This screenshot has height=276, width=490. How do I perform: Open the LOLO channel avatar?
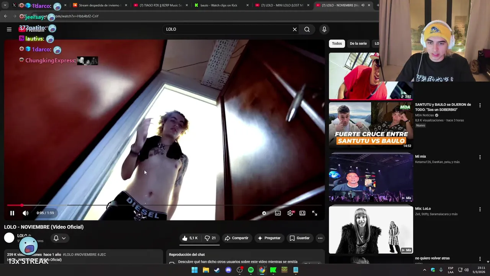(9, 238)
